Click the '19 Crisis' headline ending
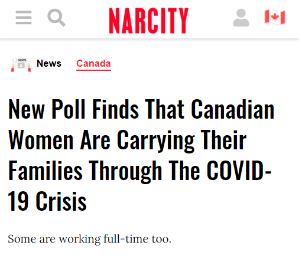This screenshot has width=299, height=255. [x=47, y=201]
